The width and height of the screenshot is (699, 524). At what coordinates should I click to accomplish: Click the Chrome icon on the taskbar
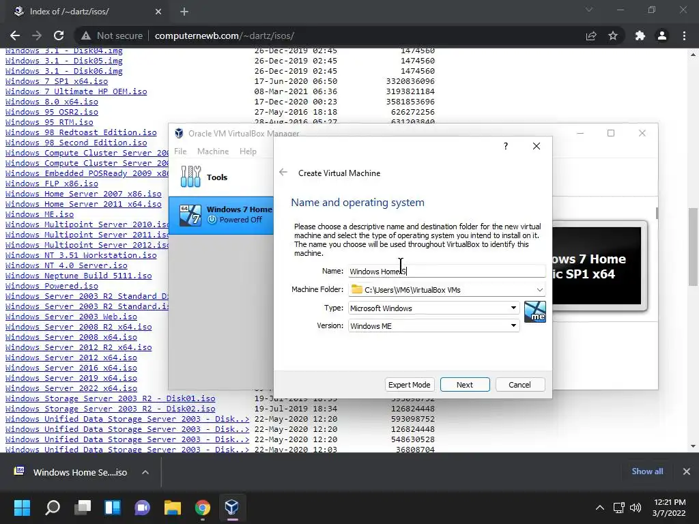202,507
